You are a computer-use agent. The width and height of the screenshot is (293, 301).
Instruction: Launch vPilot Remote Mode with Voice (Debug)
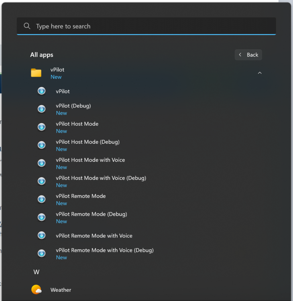click(104, 250)
